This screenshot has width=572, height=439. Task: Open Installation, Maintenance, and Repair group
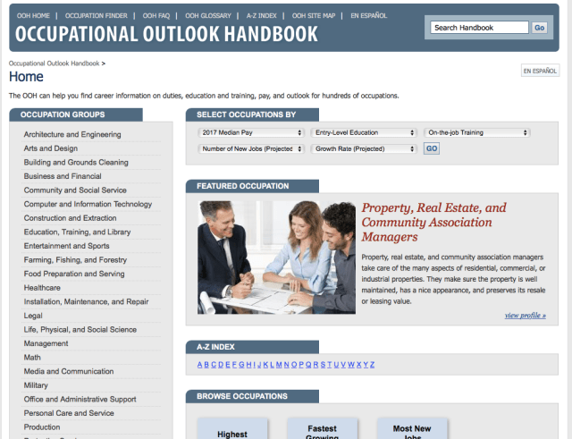pyautogui.click(x=86, y=301)
